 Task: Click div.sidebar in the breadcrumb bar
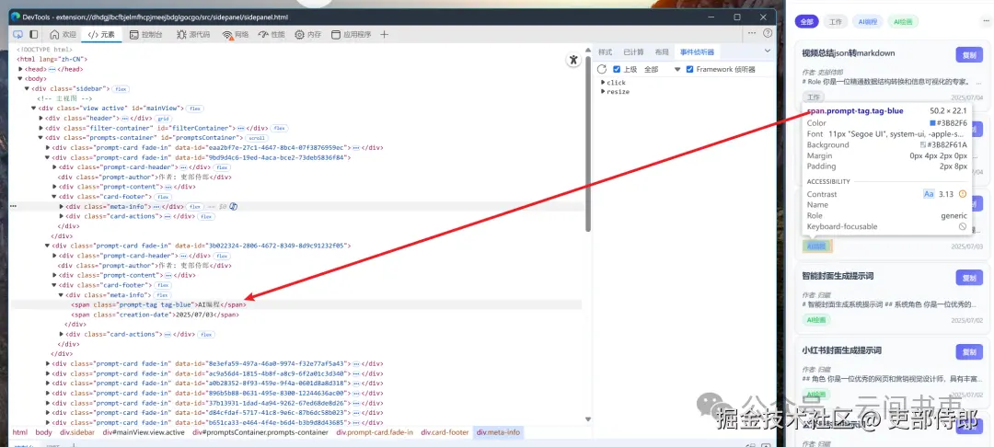(77, 432)
